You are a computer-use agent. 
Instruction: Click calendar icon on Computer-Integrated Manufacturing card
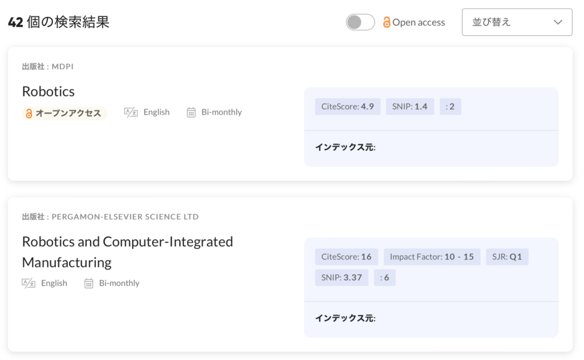coord(88,283)
